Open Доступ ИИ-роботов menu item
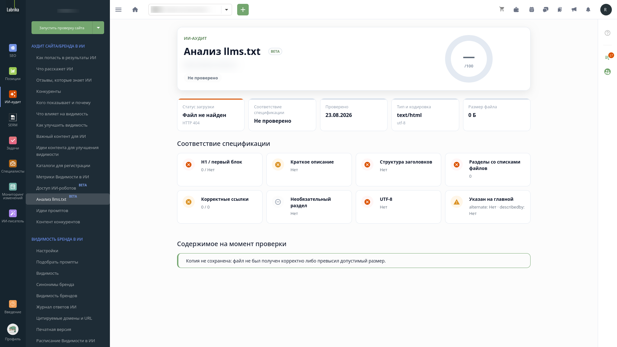 point(56,188)
